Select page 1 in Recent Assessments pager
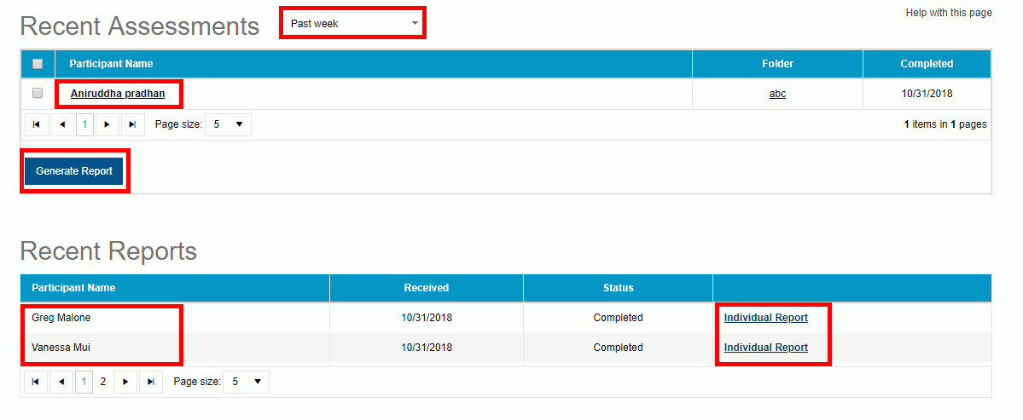The height and width of the screenshot is (420, 1023). point(84,124)
